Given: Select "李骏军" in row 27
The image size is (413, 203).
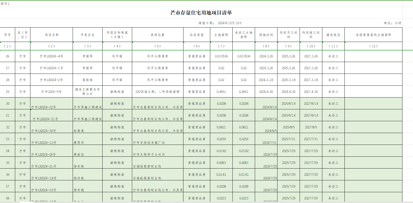Looking at the screenshot, I should [88, 68].
